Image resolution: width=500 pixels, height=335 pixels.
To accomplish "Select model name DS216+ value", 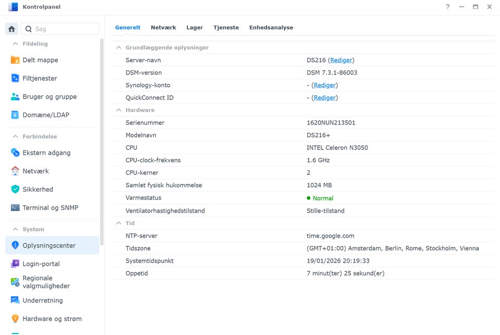I will (x=318, y=135).
